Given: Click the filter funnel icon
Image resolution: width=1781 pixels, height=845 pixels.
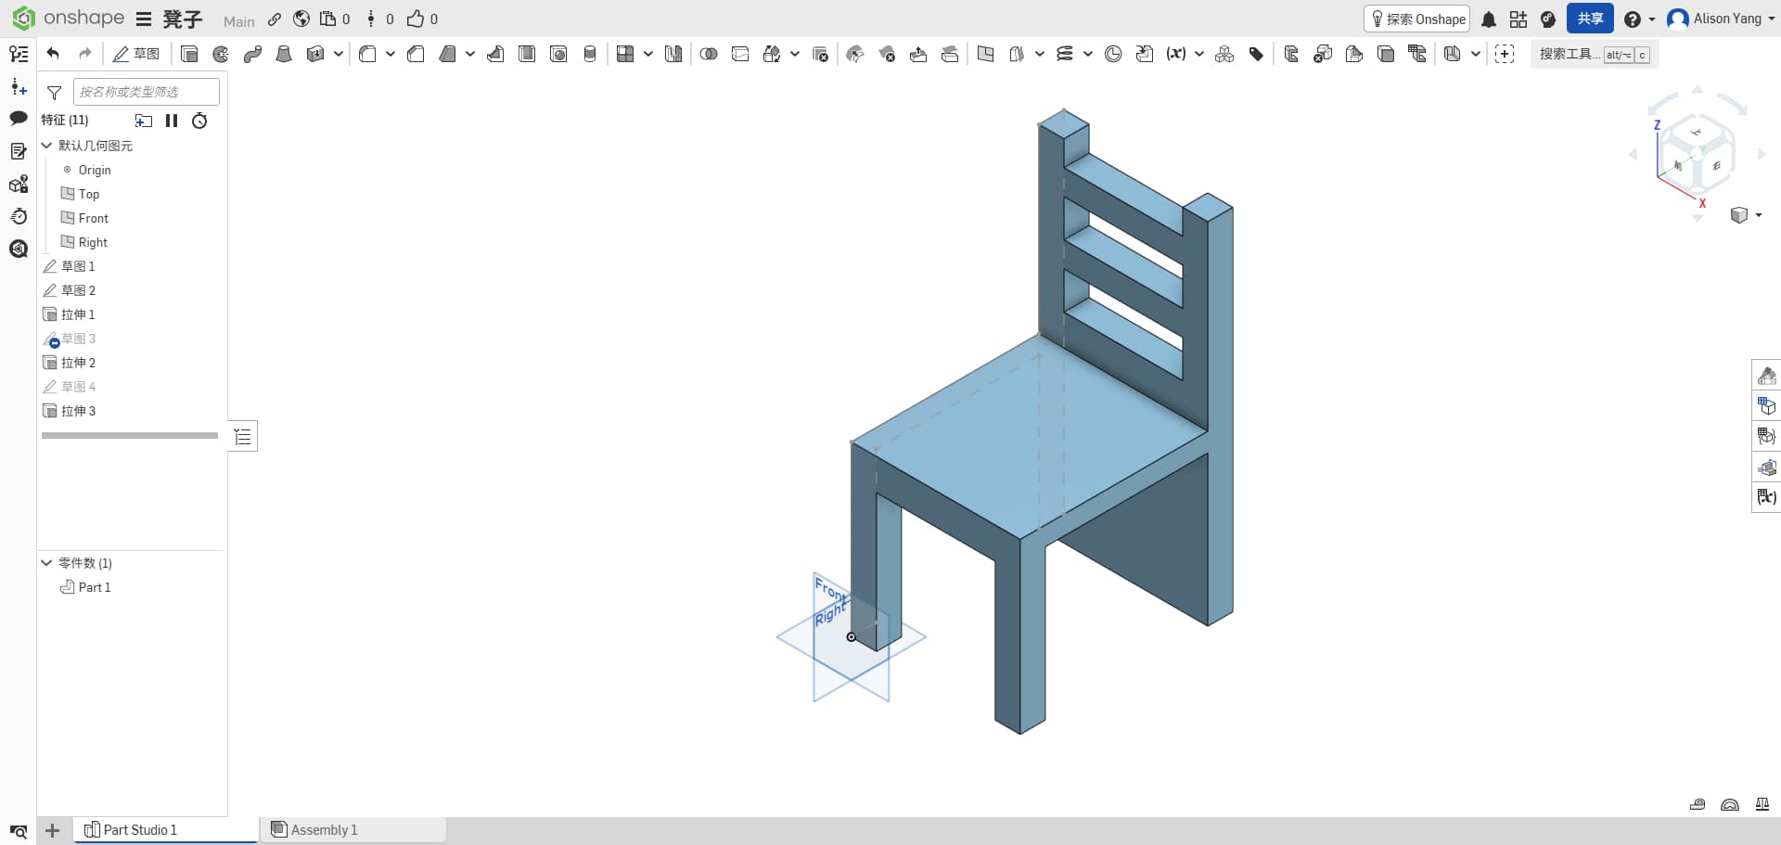Looking at the screenshot, I should 55,92.
